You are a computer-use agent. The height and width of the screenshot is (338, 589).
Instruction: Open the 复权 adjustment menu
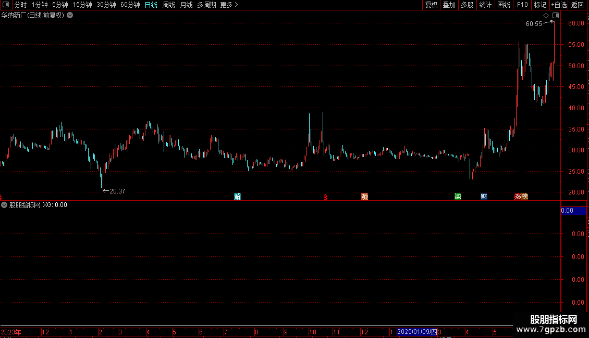[431, 5]
